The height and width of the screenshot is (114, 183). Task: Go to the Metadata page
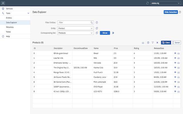point(15,27)
